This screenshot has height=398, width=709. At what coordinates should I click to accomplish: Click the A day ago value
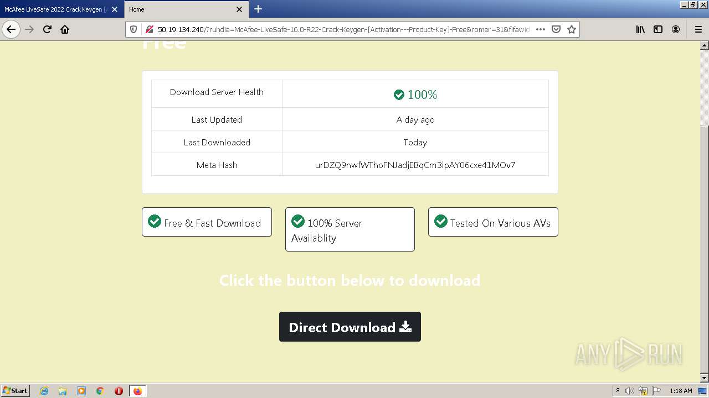click(x=415, y=119)
